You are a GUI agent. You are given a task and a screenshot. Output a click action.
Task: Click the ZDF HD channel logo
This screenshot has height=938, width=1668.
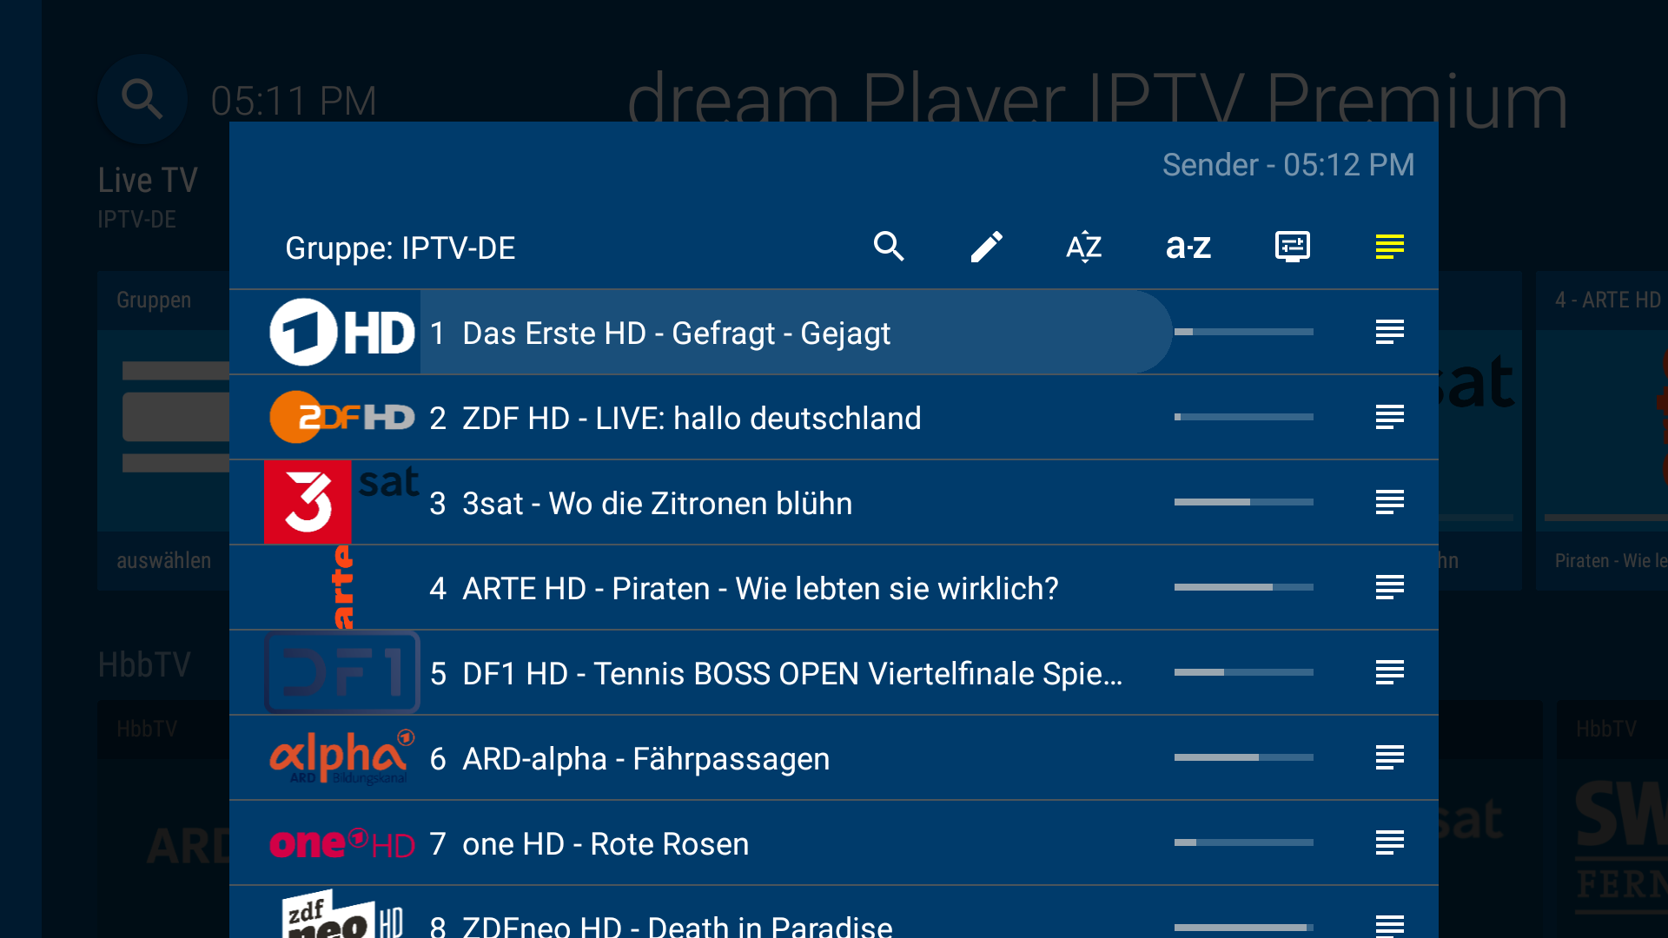click(x=342, y=417)
